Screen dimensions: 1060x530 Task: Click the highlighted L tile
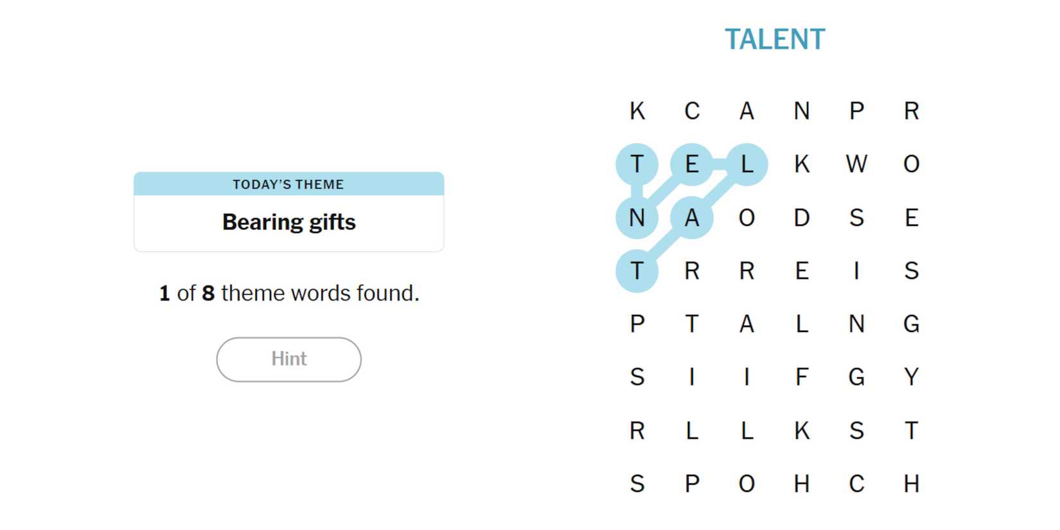[x=746, y=164]
